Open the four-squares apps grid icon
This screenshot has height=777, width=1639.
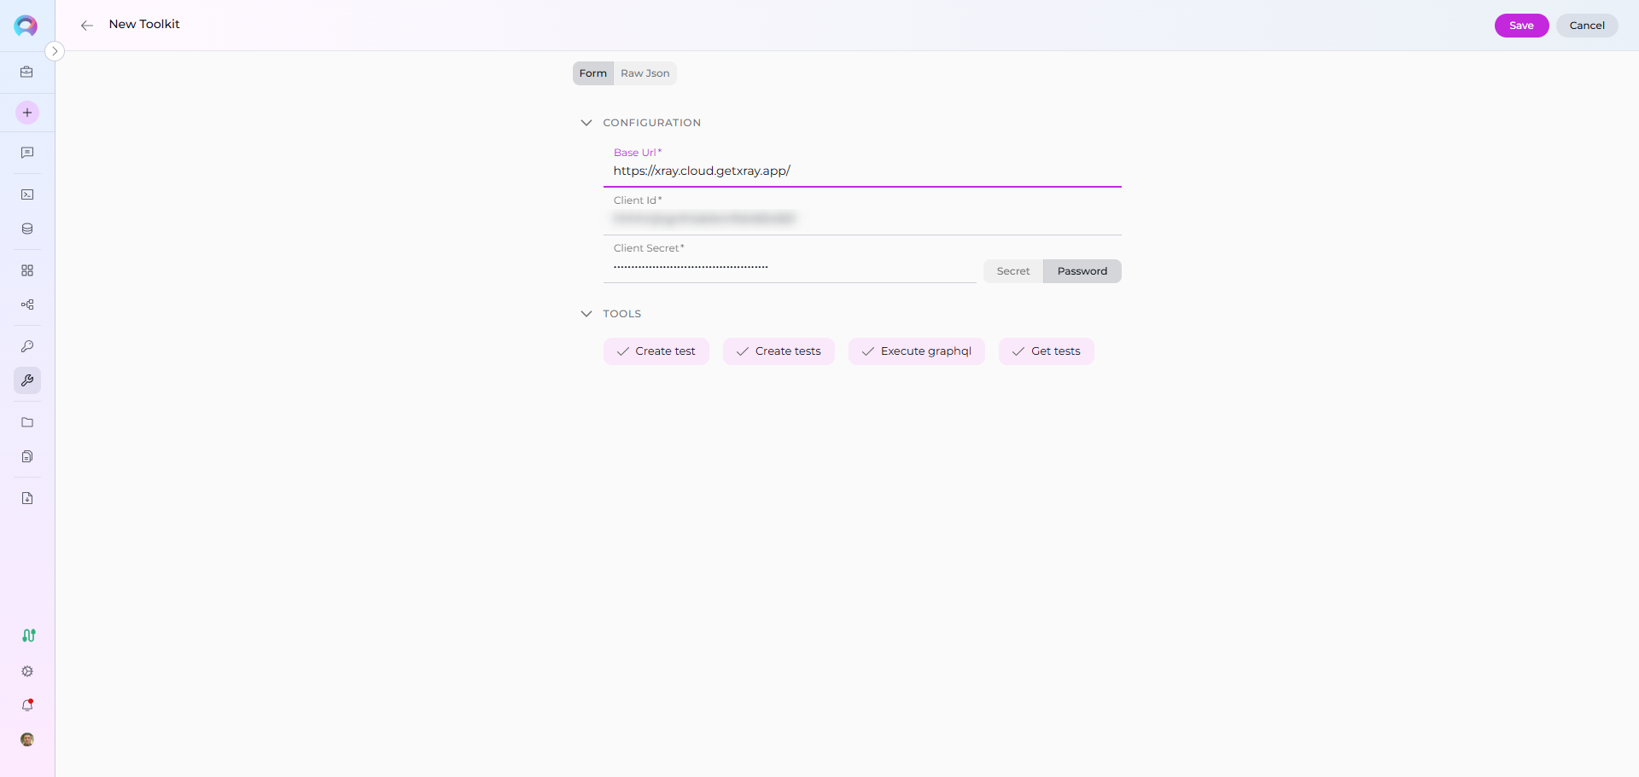click(x=27, y=270)
